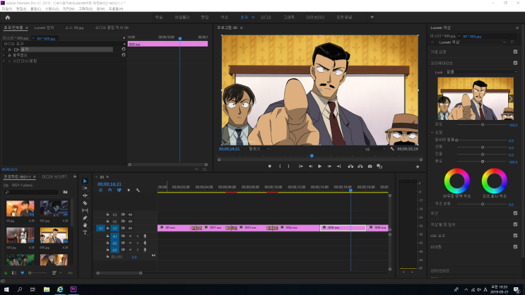Click the Extract button in program monitor

pos(360,167)
